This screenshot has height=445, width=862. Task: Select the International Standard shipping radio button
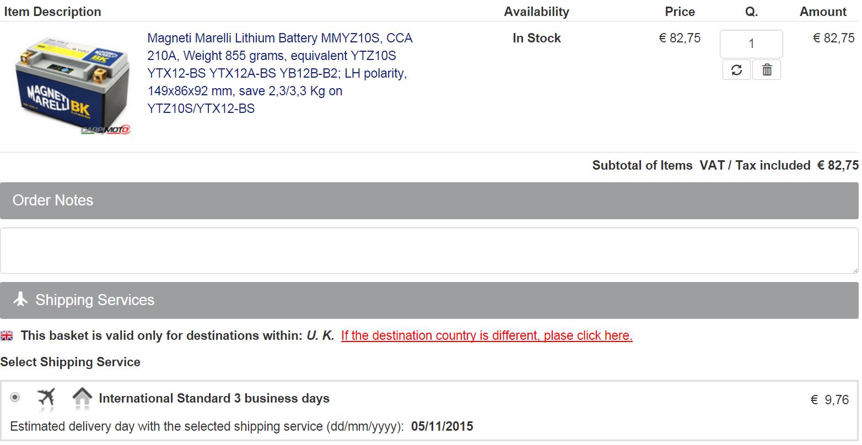point(15,397)
